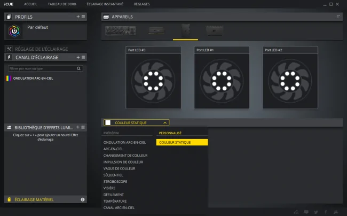This screenshot has height=216, width=347.
Task: Click the rainbow swatch of the lighting layer
Action: click(x=9, y=78)
